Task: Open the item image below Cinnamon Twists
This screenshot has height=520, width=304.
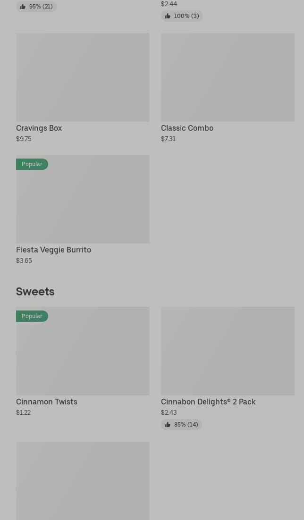Action: (83, 480)
